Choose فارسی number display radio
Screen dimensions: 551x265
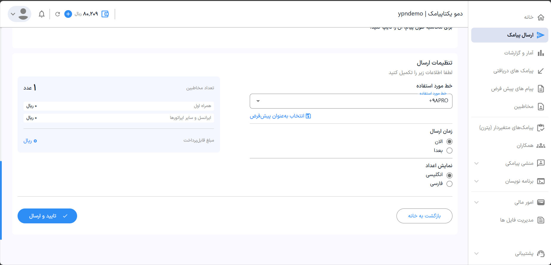tap(449, 184)
